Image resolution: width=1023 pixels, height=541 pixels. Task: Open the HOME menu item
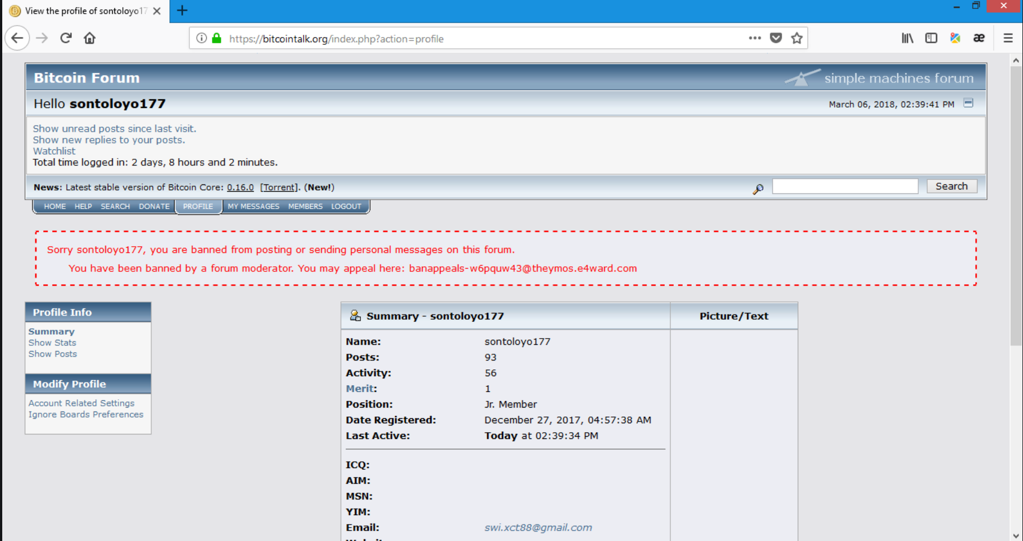click(x=55, y=206)
